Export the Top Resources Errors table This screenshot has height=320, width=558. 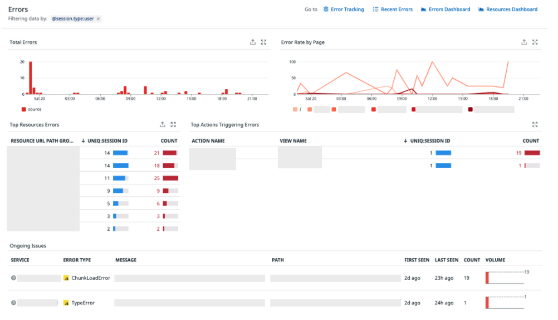coord(162,124)
